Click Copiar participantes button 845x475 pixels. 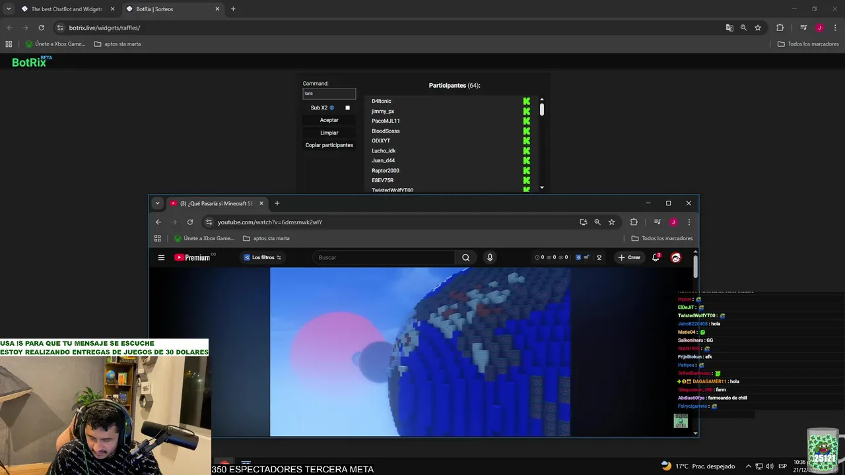329,145
